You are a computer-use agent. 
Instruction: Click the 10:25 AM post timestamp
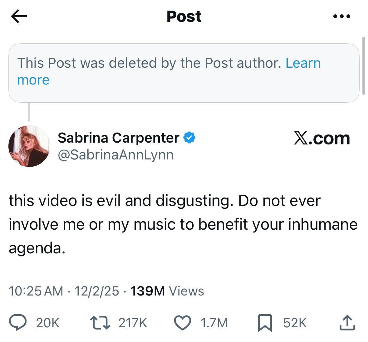pyautogui.click(x=36, y=291)
